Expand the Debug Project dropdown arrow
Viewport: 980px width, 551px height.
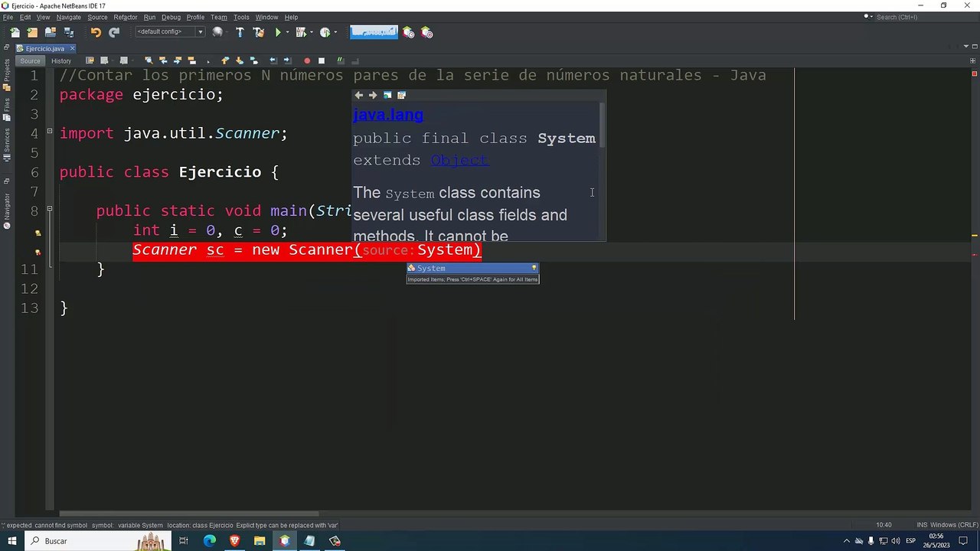click(x=312, y=32)
